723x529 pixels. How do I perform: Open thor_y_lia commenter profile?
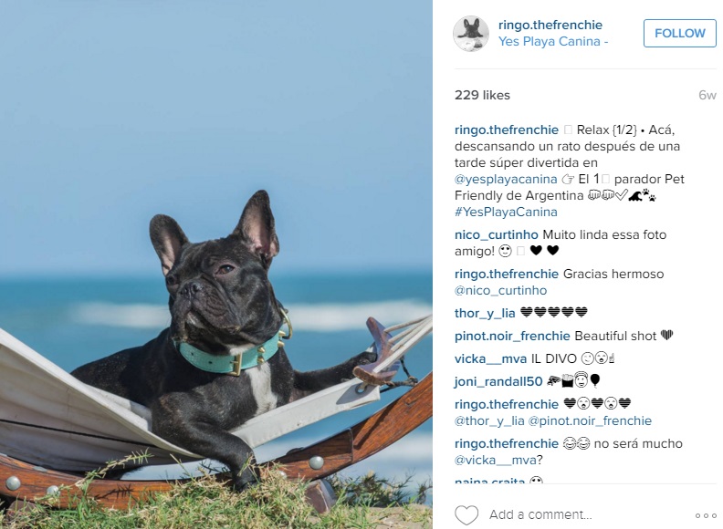[x=485, y=313]
